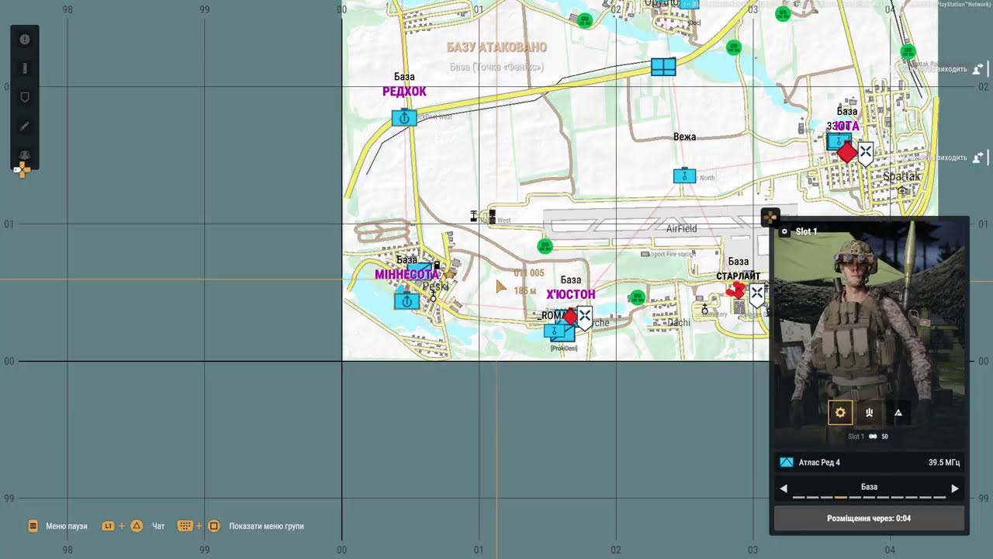Click the green unit marker south of airfield

[x=545, y=247]
